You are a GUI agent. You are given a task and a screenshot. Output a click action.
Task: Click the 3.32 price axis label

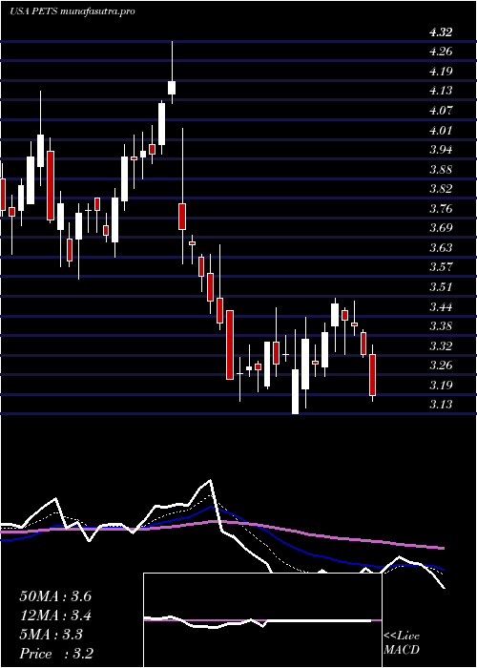coord(441,345)
